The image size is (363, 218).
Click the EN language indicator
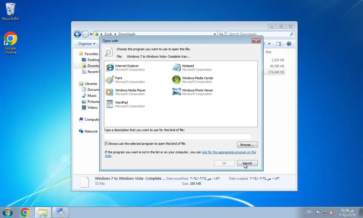click(309, 212)
